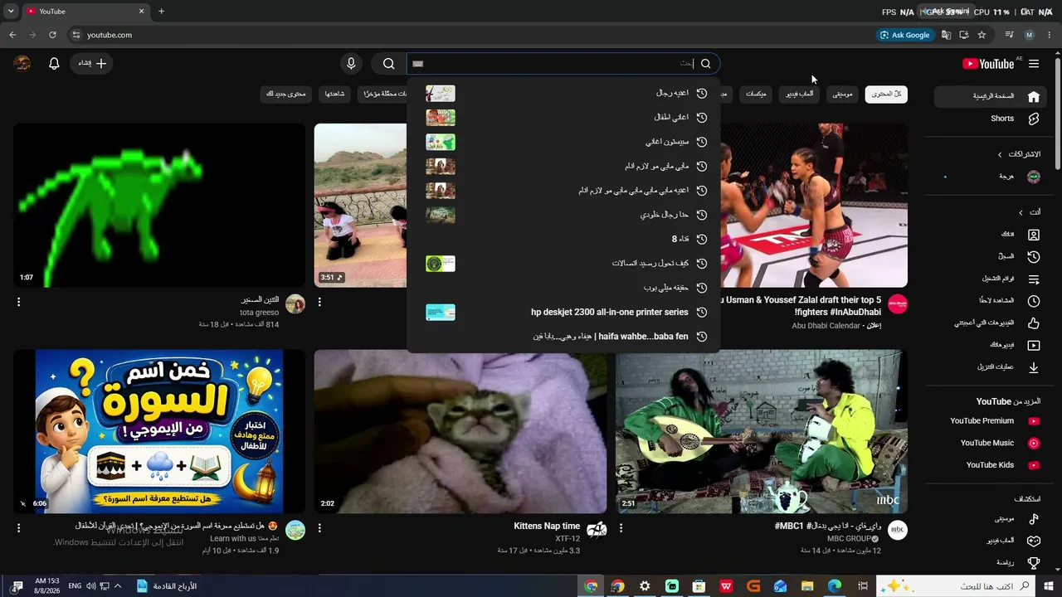Click the round search button beside microphone

(388, 64)
